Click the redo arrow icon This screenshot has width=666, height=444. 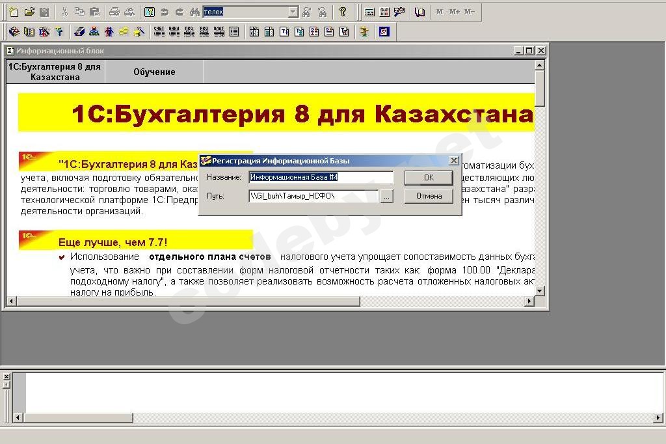pyautogui.click(x=180, y=12)
